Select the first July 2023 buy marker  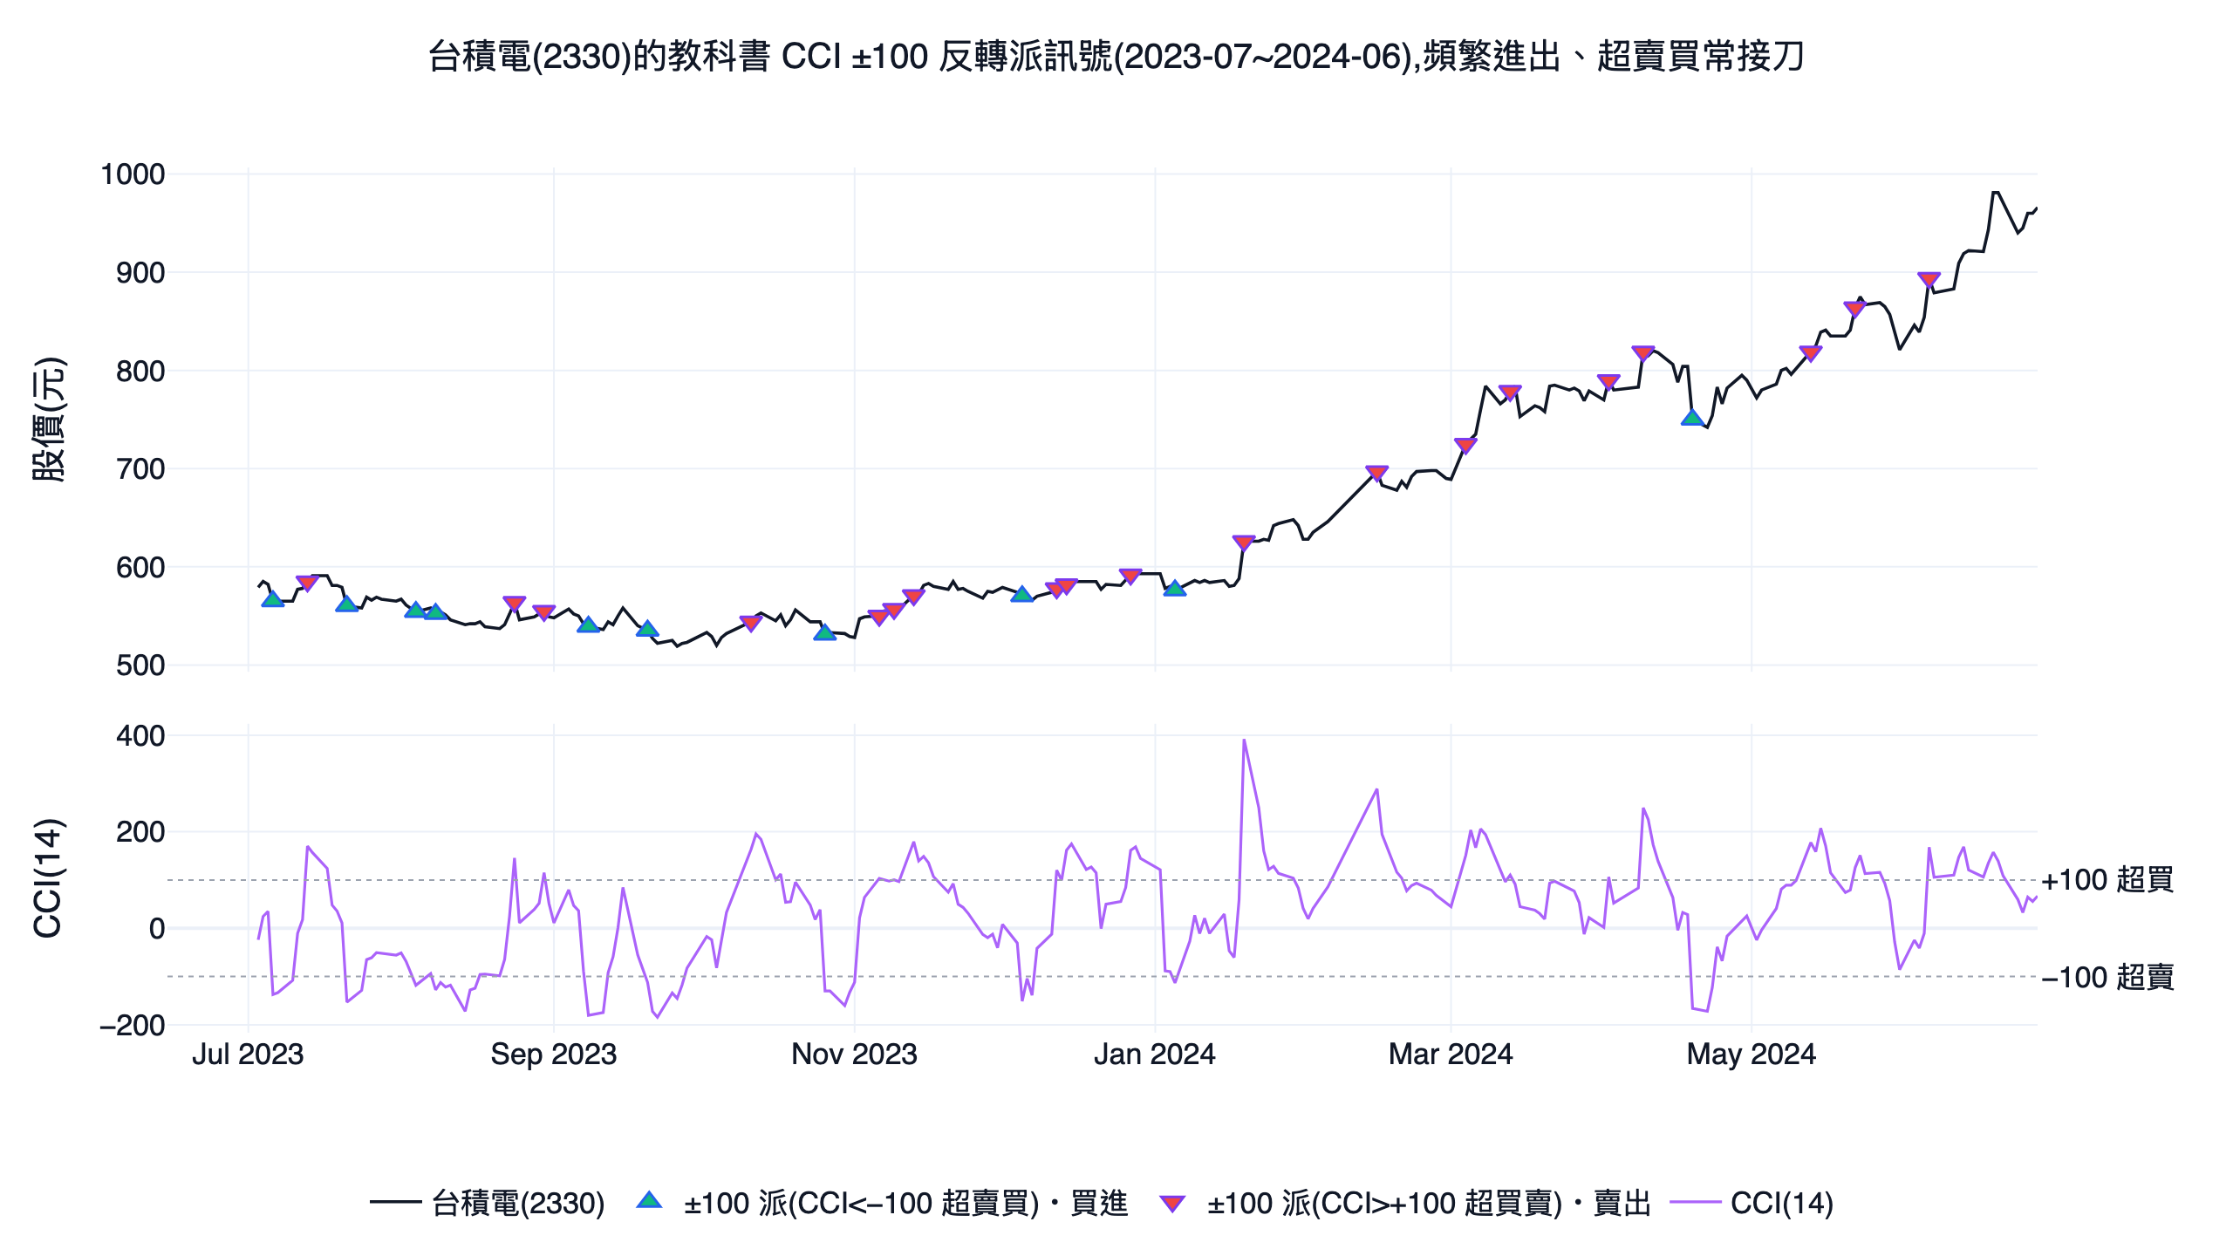click(x=273, y=599)
